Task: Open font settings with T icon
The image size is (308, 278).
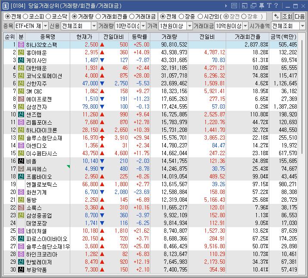Action: (269, 6)
